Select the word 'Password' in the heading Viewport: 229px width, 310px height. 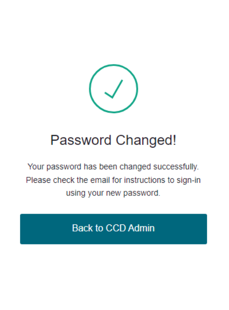[x=81, y=140]
